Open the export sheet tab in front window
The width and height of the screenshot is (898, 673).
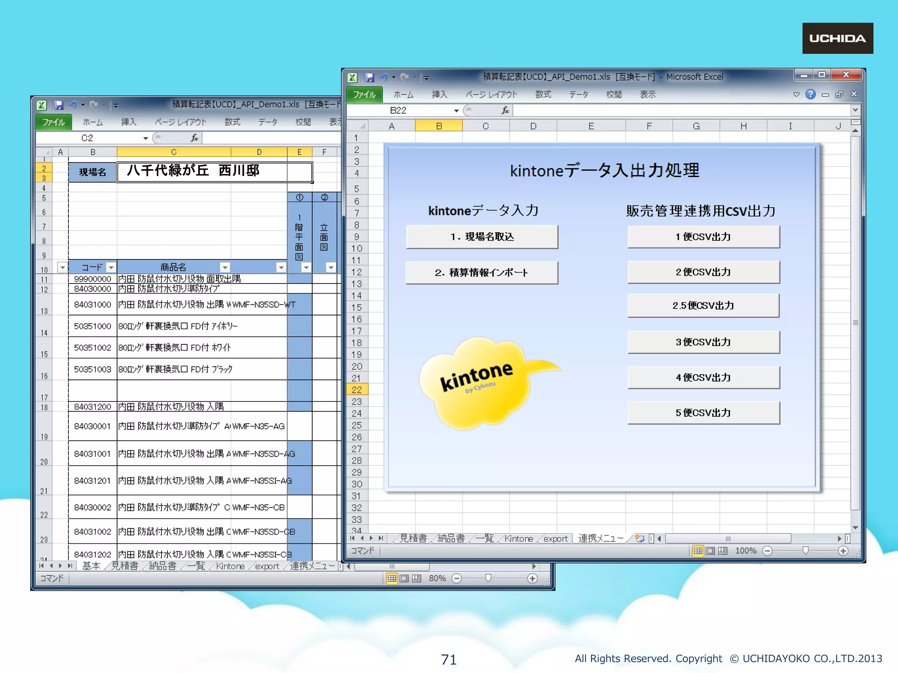click(555, 538)
